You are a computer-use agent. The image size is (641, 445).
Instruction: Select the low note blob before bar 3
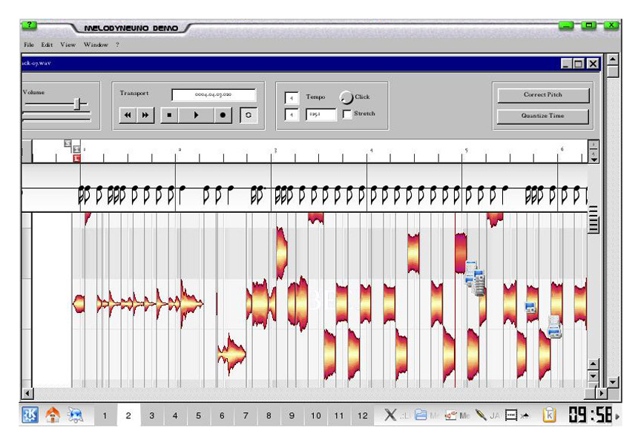click(x=231, y=355)
